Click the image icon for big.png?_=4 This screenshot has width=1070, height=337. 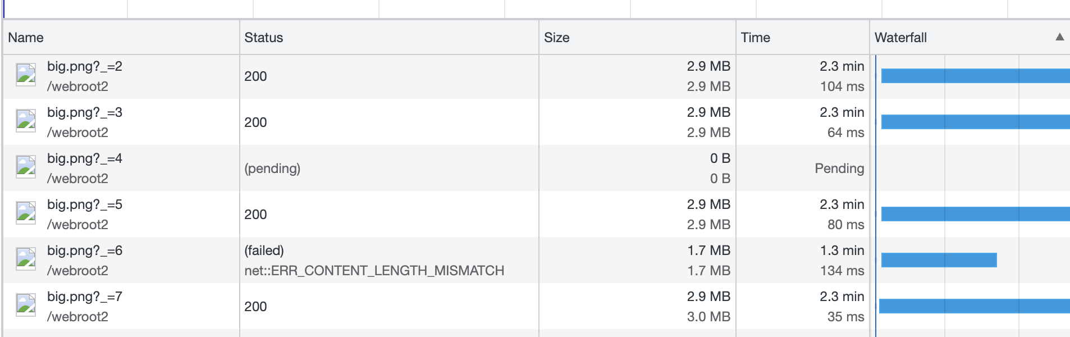click(26, 167)
